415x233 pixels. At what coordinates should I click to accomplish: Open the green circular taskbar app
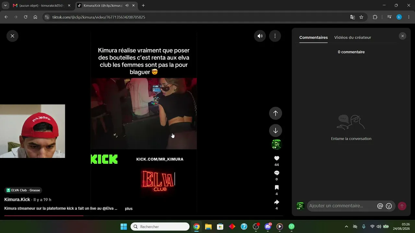click(292, 227)
